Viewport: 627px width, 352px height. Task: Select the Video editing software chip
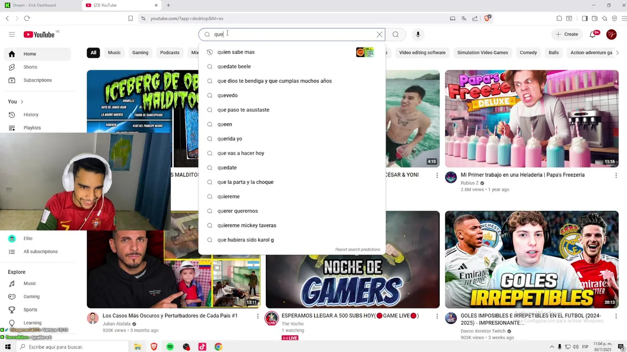point(422,52)
